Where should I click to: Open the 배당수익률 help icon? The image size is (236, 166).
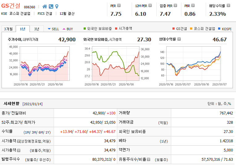[x=229, y=6]
